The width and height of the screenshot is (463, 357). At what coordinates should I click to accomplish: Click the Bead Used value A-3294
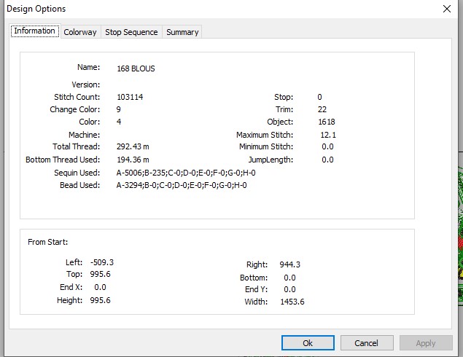[x=182, y=185]
